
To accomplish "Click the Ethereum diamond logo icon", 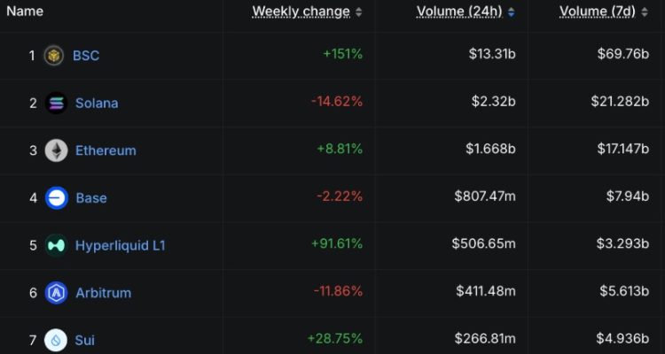I will point(56,150).
